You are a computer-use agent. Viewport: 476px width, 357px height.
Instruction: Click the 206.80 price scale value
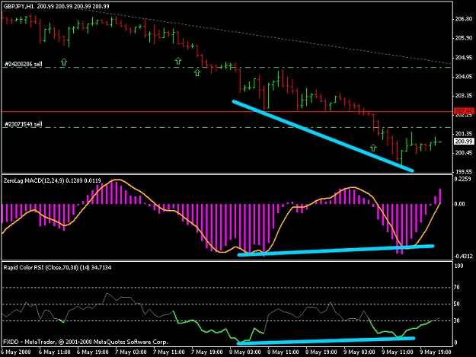coord(464,19)
